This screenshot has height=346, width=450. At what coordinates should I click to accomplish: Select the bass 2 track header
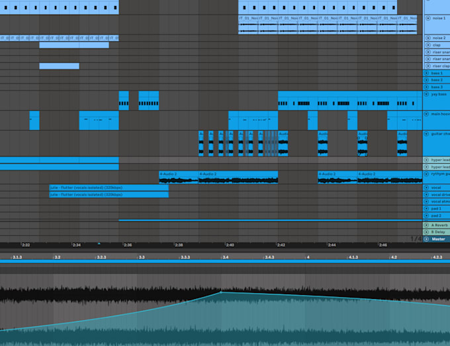point(437,80)
